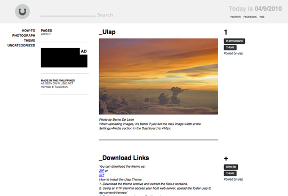Select the Photograph category in left menu

[x=23, y=35]
